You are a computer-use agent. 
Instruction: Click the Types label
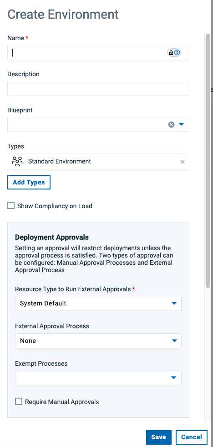click(15, 146)
